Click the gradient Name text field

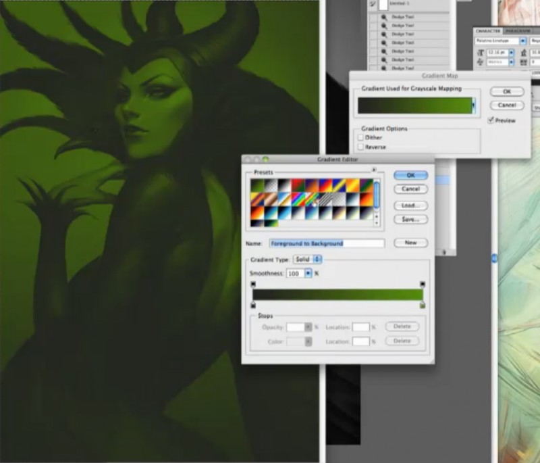click(327, 243)
